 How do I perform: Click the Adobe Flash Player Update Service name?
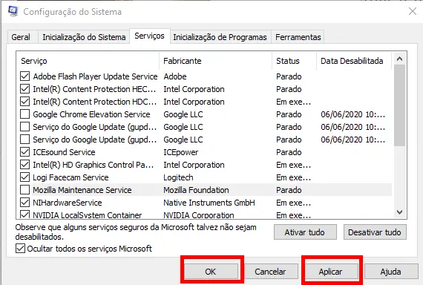click(x=95, y=76)
